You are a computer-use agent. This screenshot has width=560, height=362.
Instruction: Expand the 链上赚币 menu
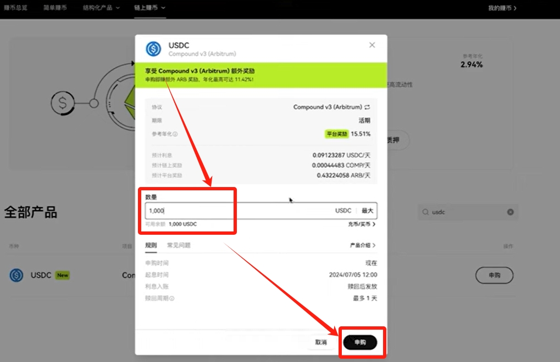149,8
